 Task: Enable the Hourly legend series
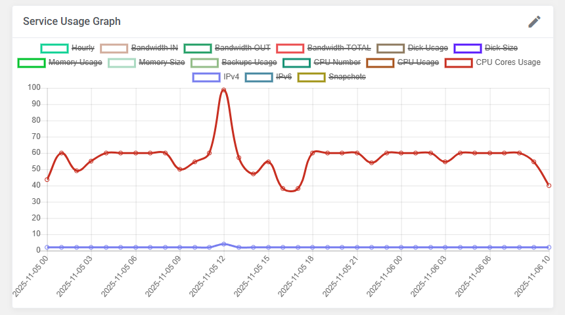(x=68, y=48)
